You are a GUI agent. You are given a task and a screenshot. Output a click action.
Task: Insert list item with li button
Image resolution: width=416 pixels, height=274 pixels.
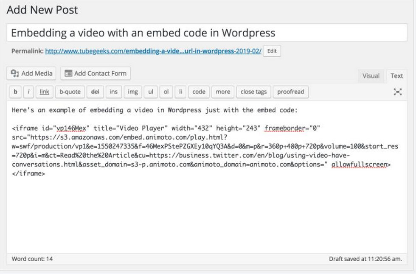click(x=180, y=92)
